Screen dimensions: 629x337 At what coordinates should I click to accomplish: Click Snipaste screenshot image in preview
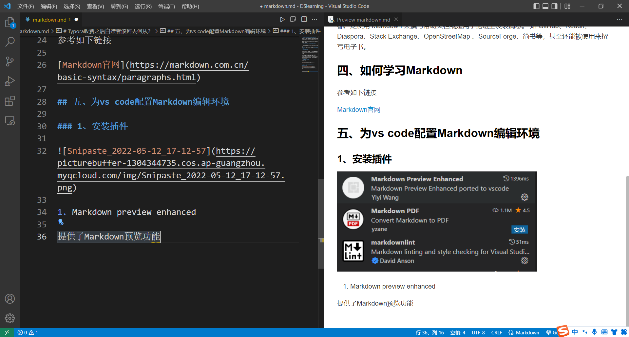pos(437,222)
